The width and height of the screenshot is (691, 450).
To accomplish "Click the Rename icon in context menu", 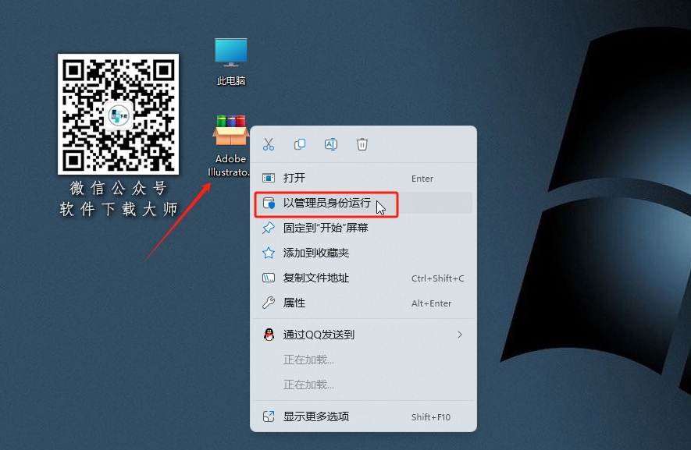I will pos(331,144).
